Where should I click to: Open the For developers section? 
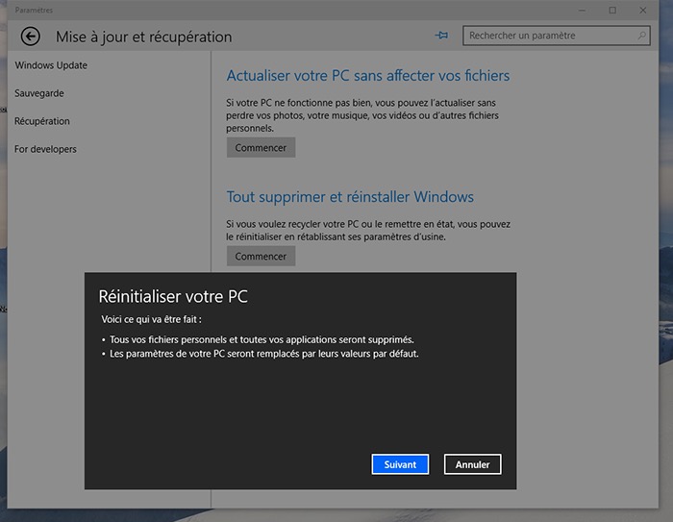click(x=45, y=149)
